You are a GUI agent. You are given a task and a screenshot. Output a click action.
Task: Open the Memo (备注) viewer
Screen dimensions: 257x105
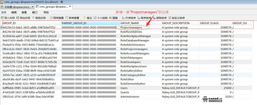[88, 18]
